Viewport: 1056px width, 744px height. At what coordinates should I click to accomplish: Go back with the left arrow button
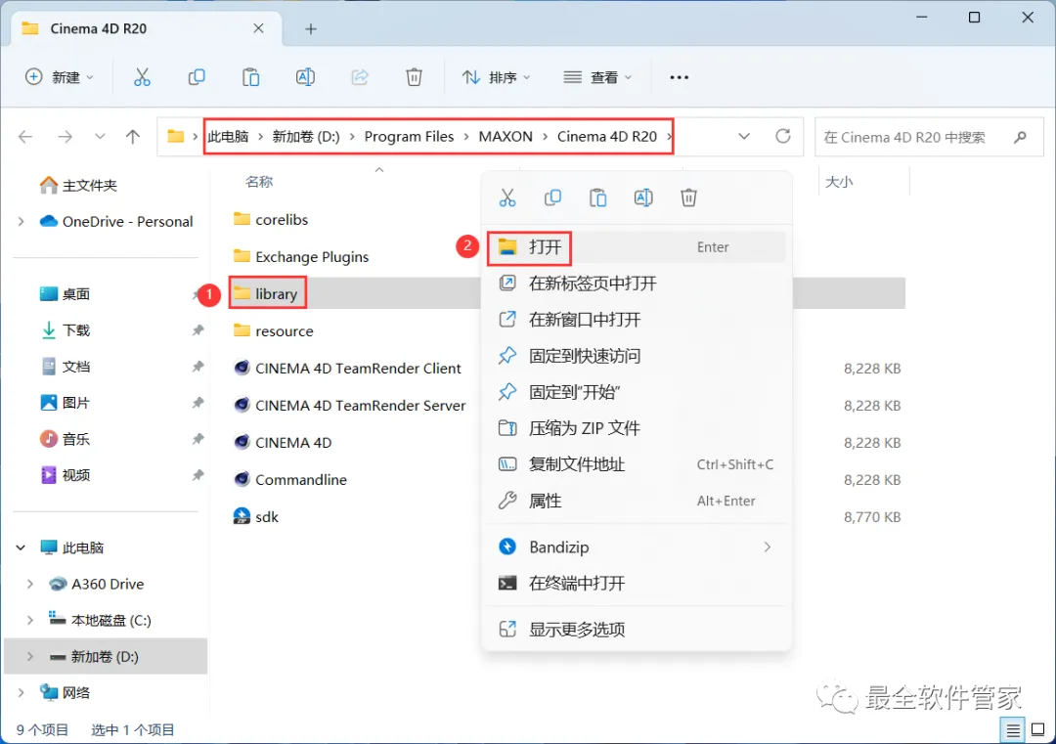click(25, 137)
